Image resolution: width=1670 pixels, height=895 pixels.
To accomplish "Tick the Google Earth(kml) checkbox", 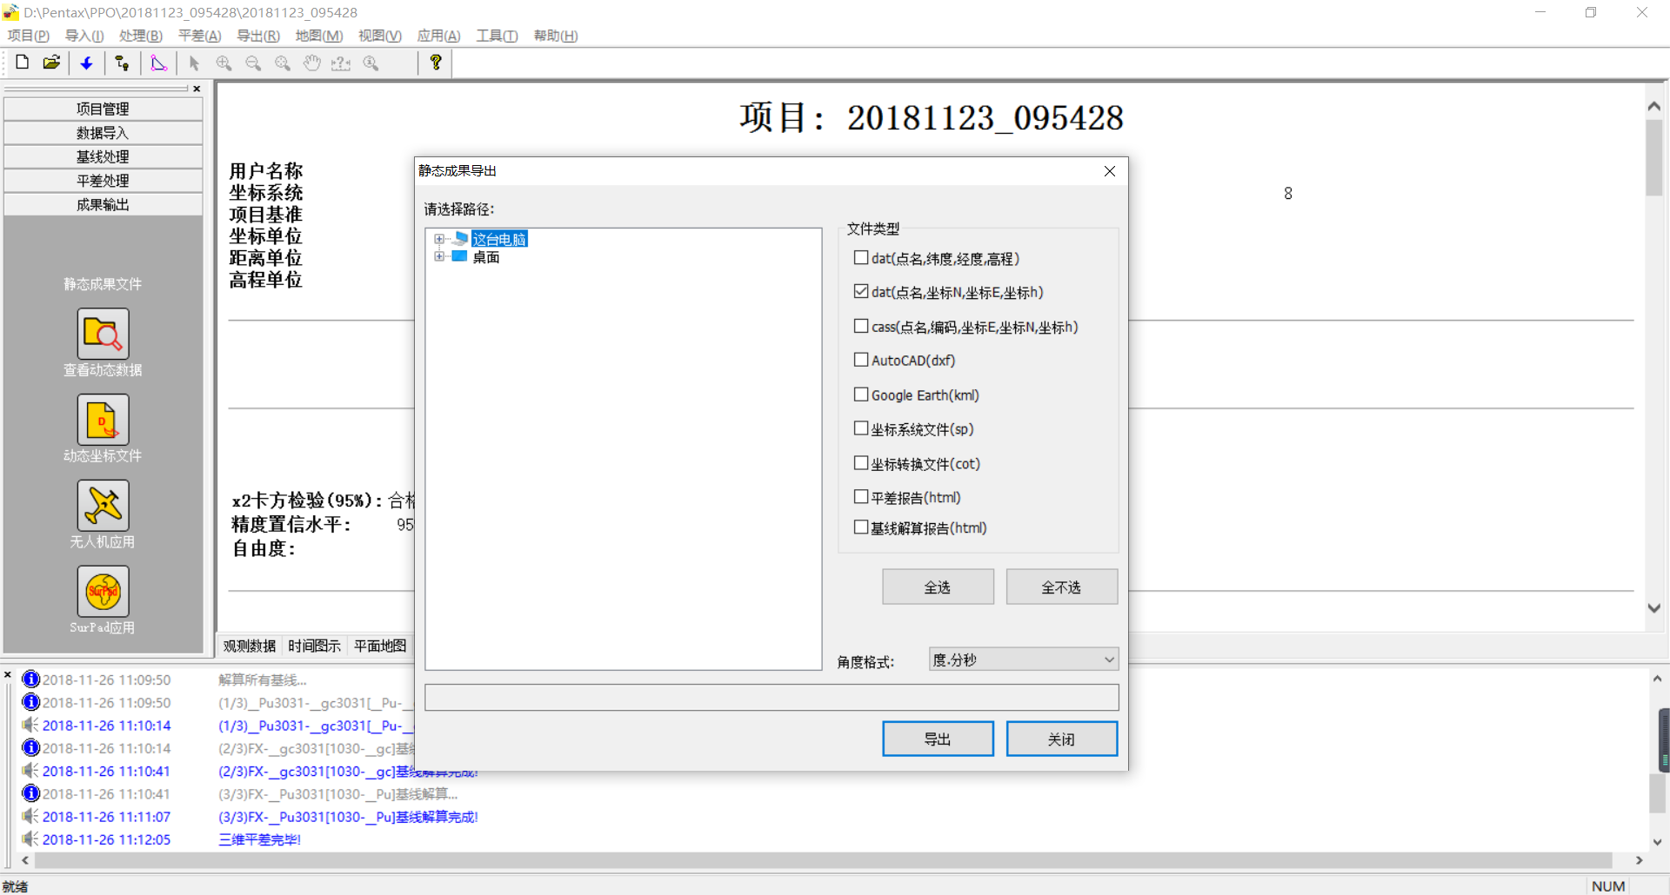I will pyautogui.click(x=861, y=394).
